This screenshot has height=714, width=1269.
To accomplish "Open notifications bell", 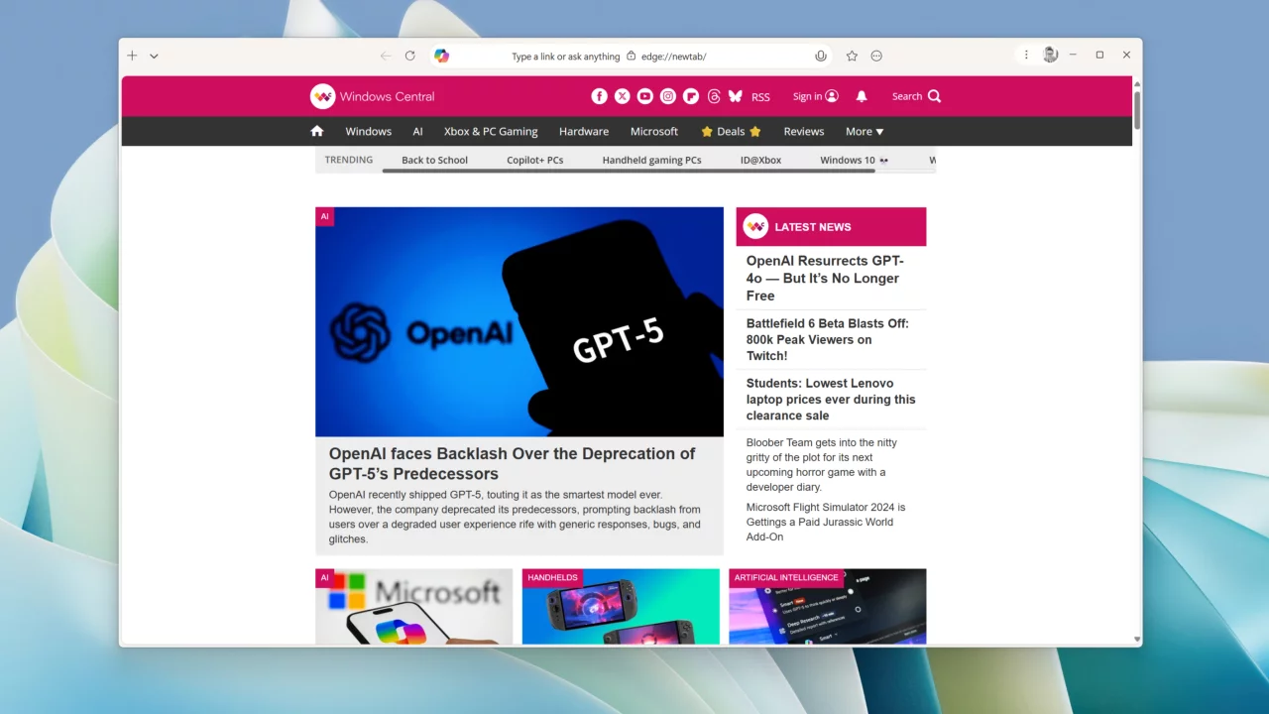I will pyautogui.click(x=862, y=96).
